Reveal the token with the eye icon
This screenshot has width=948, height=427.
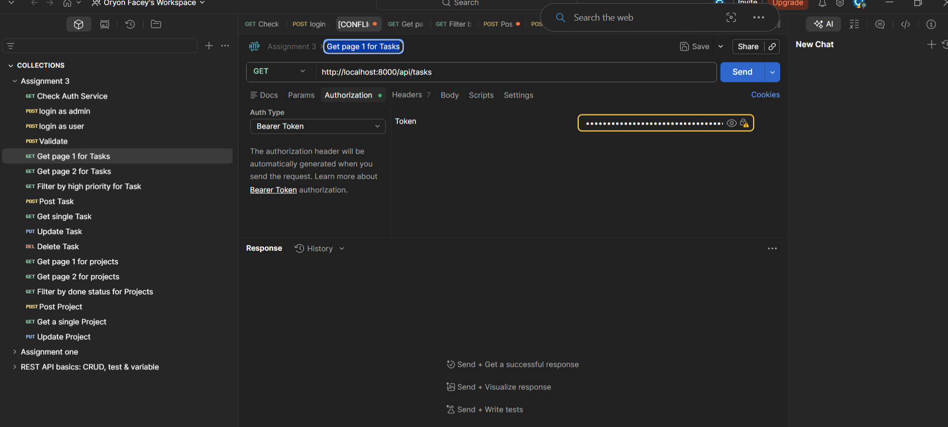pyautogui.click(x=731, y=123)
